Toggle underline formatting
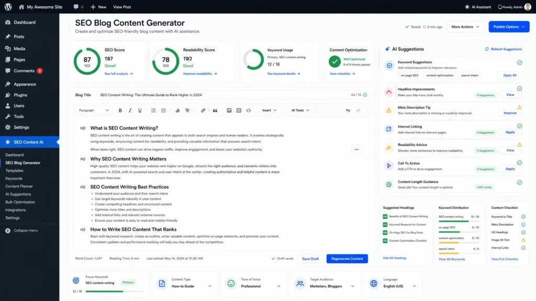This screenshot has width=536, height=301. [x=140, y=111]
